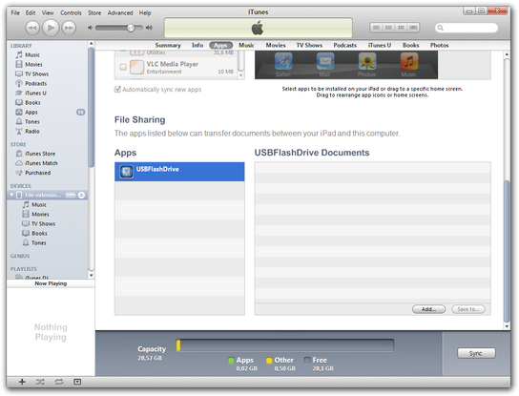Image resolution: width=519 pixels, height=396 pixels.
Task: Toggle Automatically sync new apps checkbox
Action: click(x=117, y=90)
